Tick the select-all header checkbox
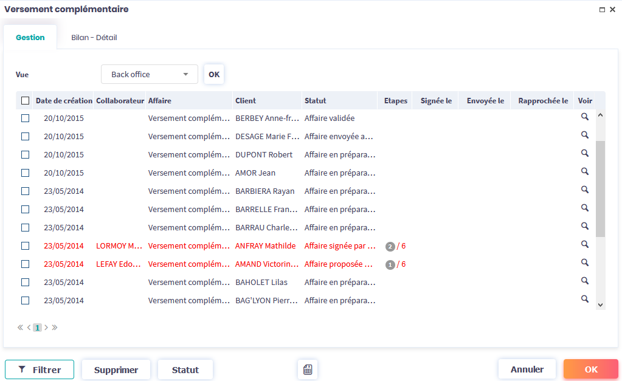622x381 pixels. [25, 101]
